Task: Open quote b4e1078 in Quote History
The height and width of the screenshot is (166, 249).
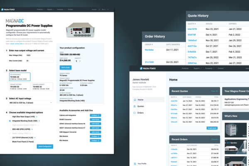Action: coord(192,29)
